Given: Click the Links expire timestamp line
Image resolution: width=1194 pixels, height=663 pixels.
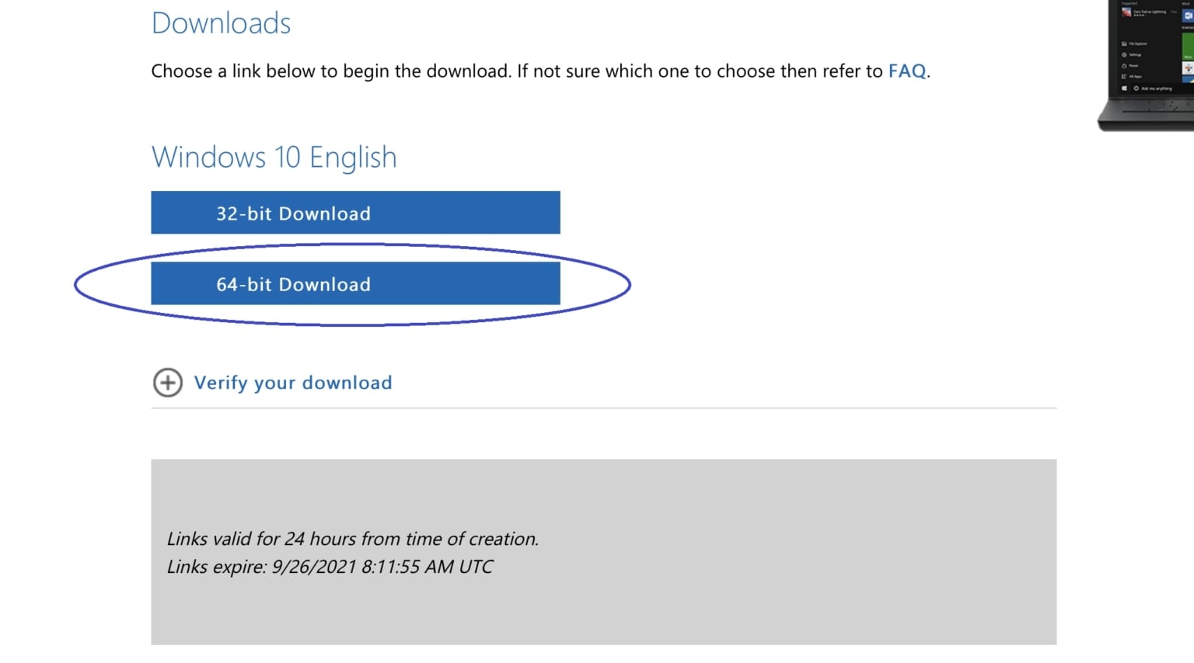Looking at the screenshot, I should (x=330, y=567).
